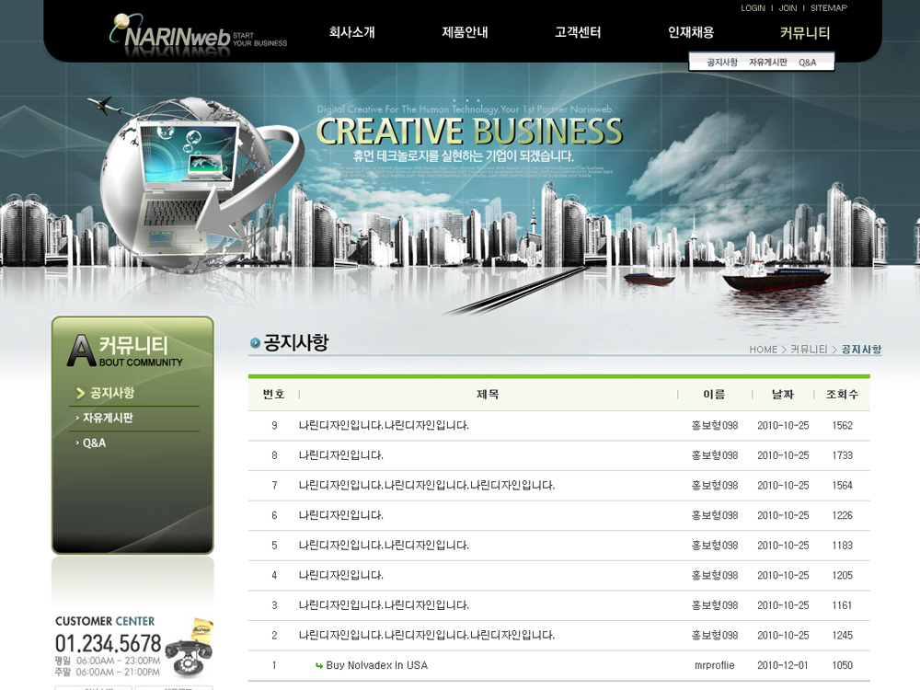The width and height of the screenshot is (920, 690).
Task: Click the LOGIN link at top
Action: point(753,8)
